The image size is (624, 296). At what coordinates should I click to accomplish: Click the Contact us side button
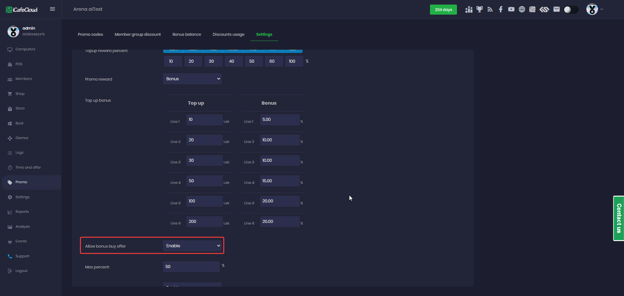(x=618, y=218)
